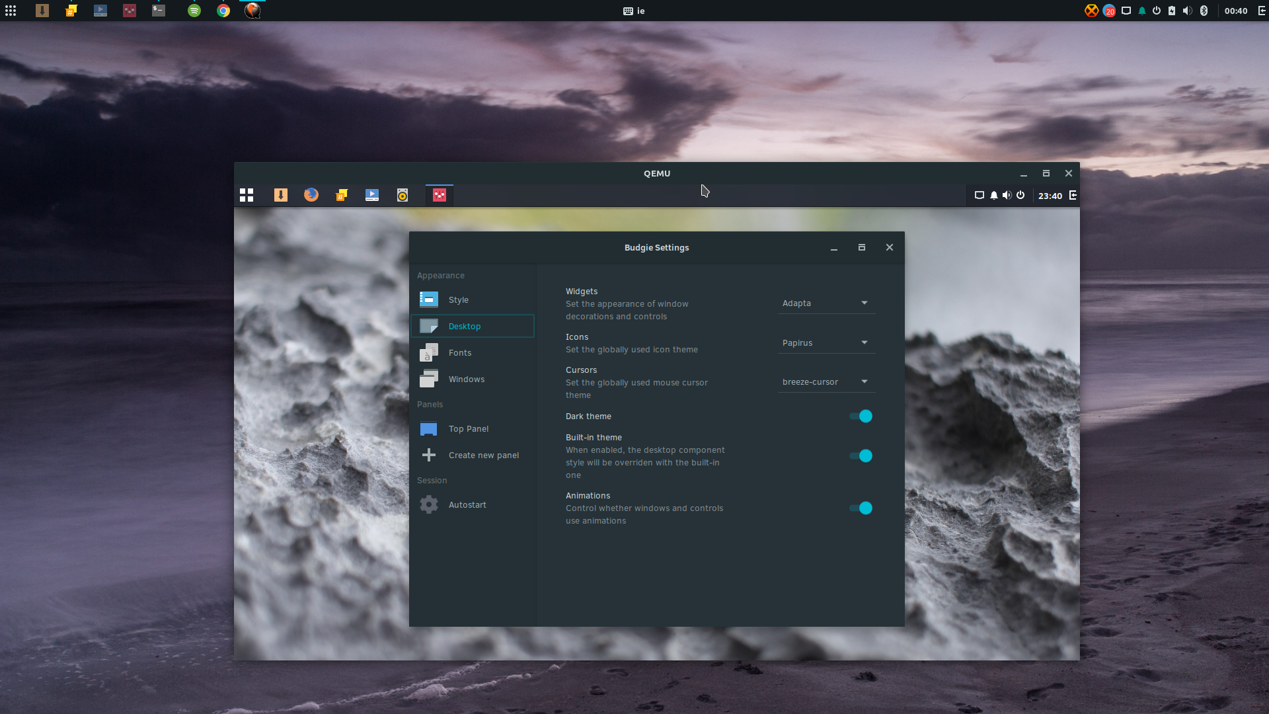Click guest panel clock showing 23:40
Viewport: 1269px width, 714px height.
tap(1050, 196)
